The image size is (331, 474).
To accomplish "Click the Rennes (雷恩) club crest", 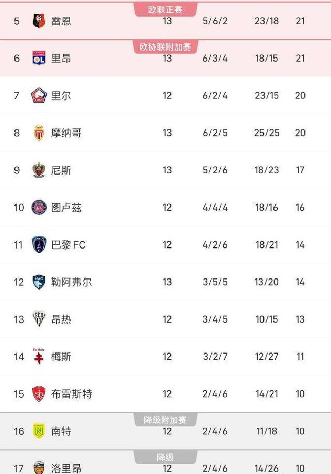I will (39, 21).
